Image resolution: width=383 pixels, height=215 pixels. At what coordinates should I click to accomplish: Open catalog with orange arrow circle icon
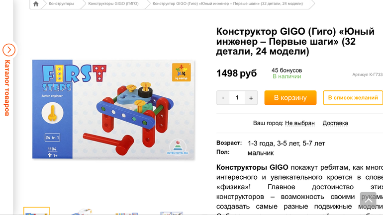tap(9, 50)
